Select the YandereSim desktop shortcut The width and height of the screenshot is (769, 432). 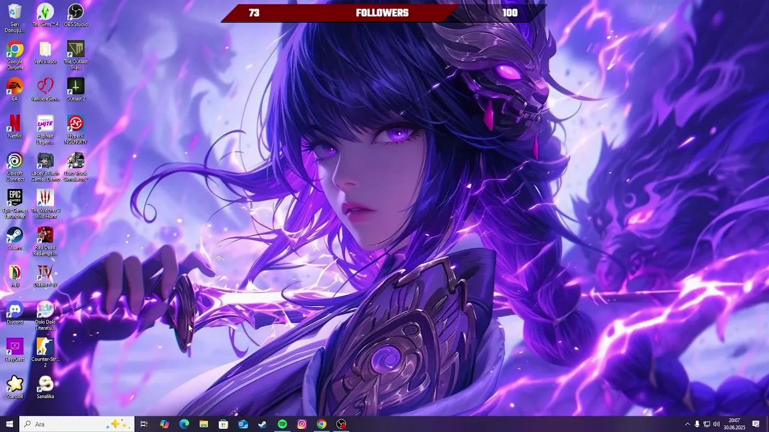pos(45,89)
